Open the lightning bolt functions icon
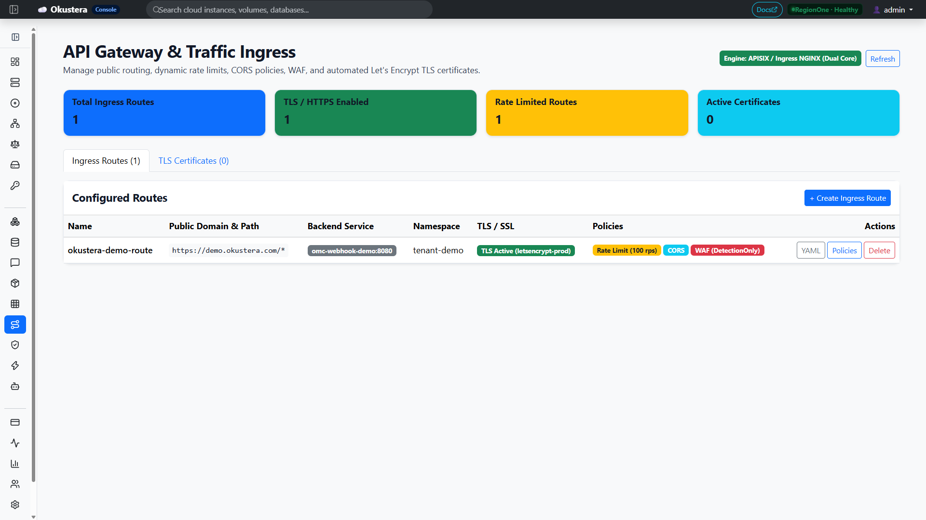 (x=15, y=365)
